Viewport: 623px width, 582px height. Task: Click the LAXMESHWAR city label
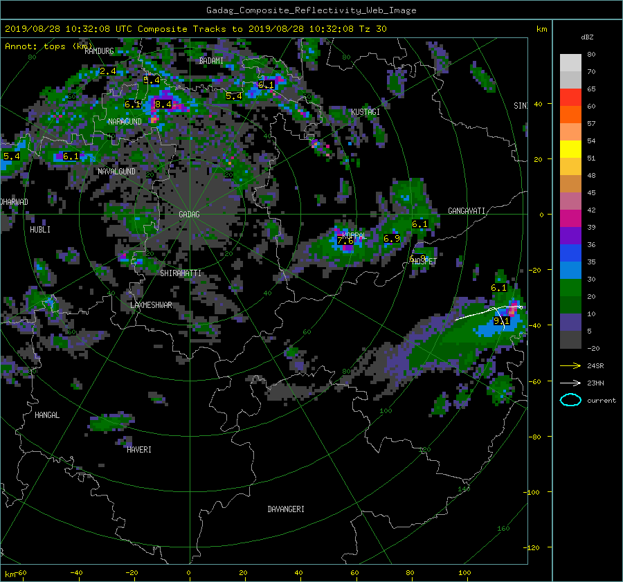[x=152, y=305]
